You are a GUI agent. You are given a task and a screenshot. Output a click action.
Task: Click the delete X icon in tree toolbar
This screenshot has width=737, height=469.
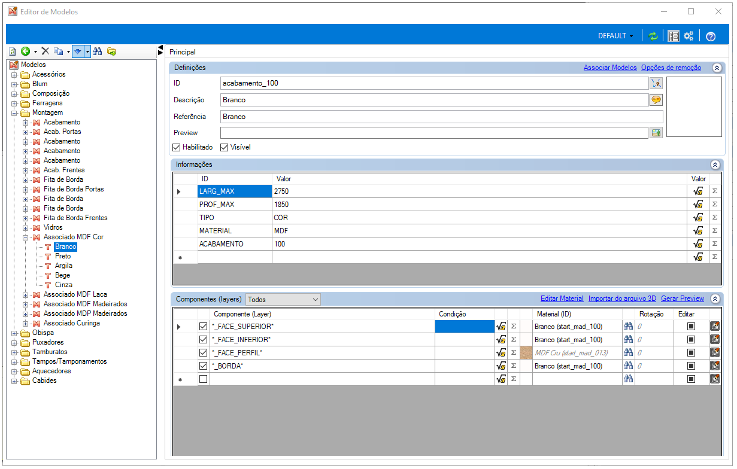click(46, 51)
